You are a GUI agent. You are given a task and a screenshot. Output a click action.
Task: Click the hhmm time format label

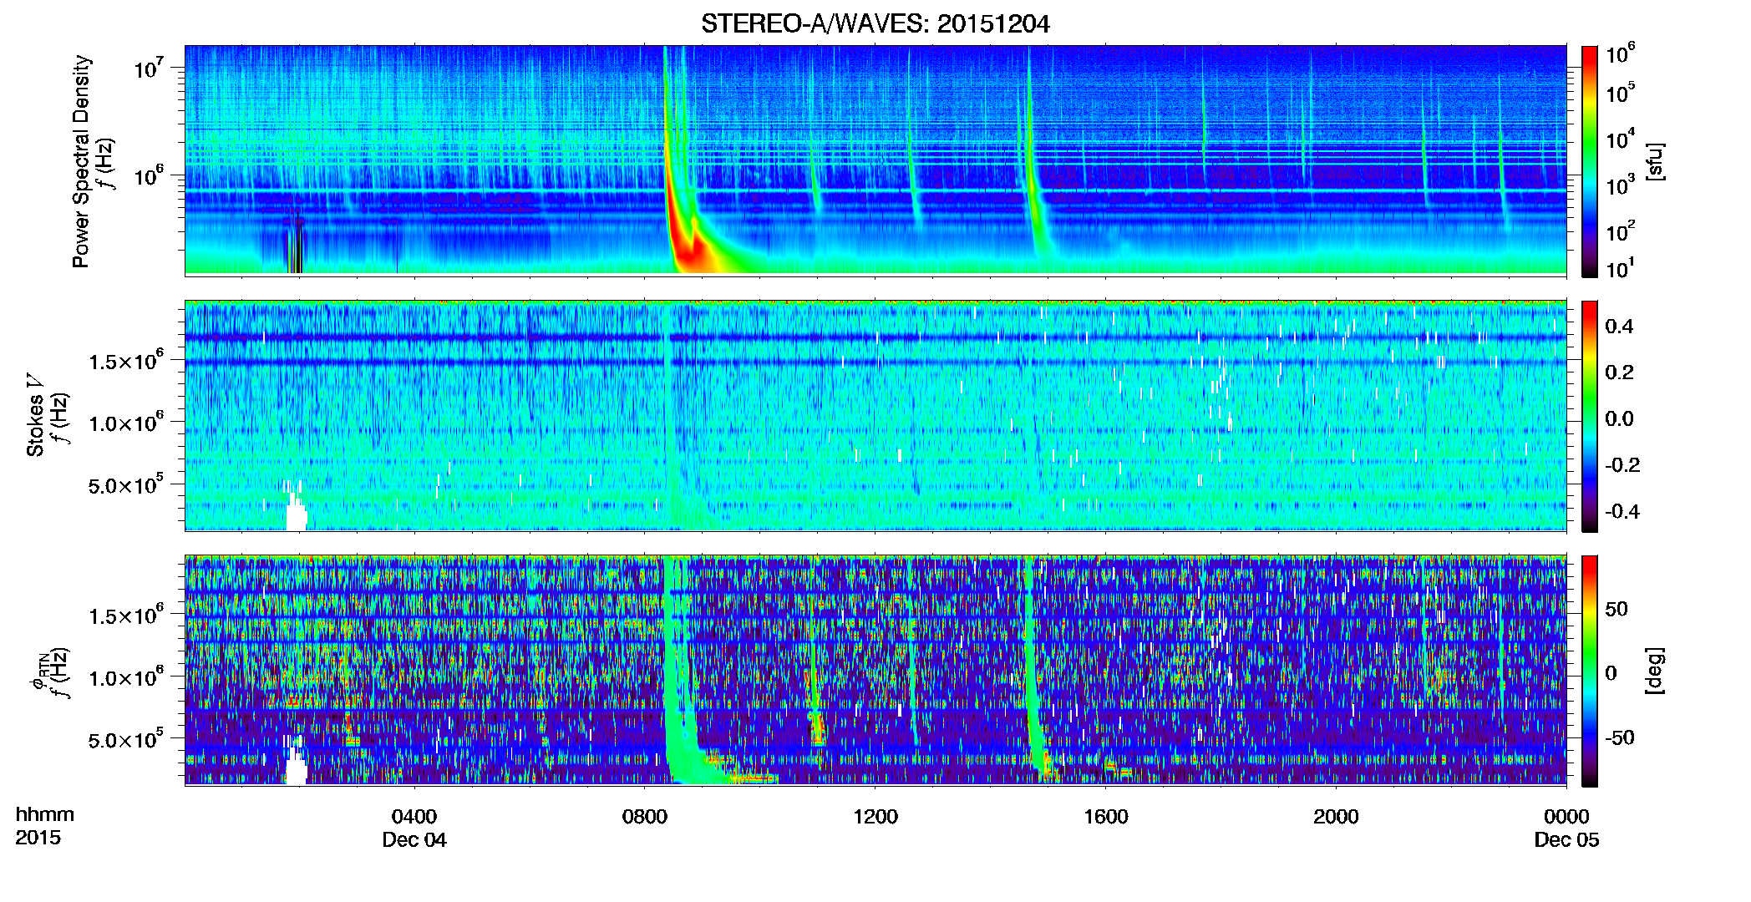[x=44, y=815]
